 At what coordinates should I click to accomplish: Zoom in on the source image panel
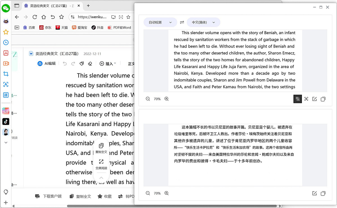click(x=167, y=99)
